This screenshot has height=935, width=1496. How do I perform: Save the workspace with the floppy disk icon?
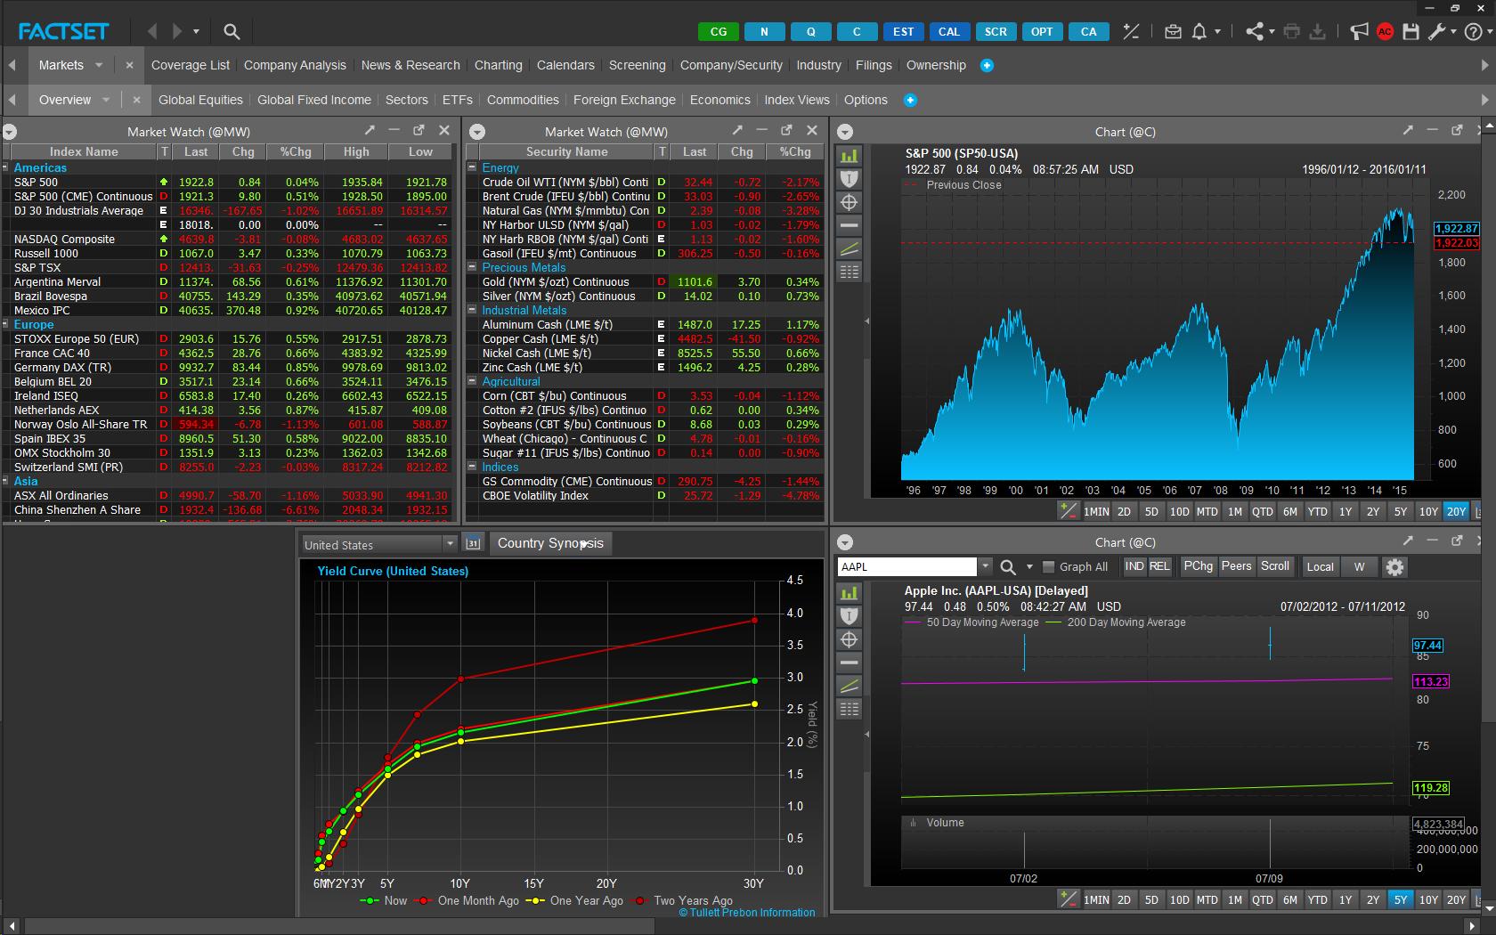click(x=1411, y=31)
